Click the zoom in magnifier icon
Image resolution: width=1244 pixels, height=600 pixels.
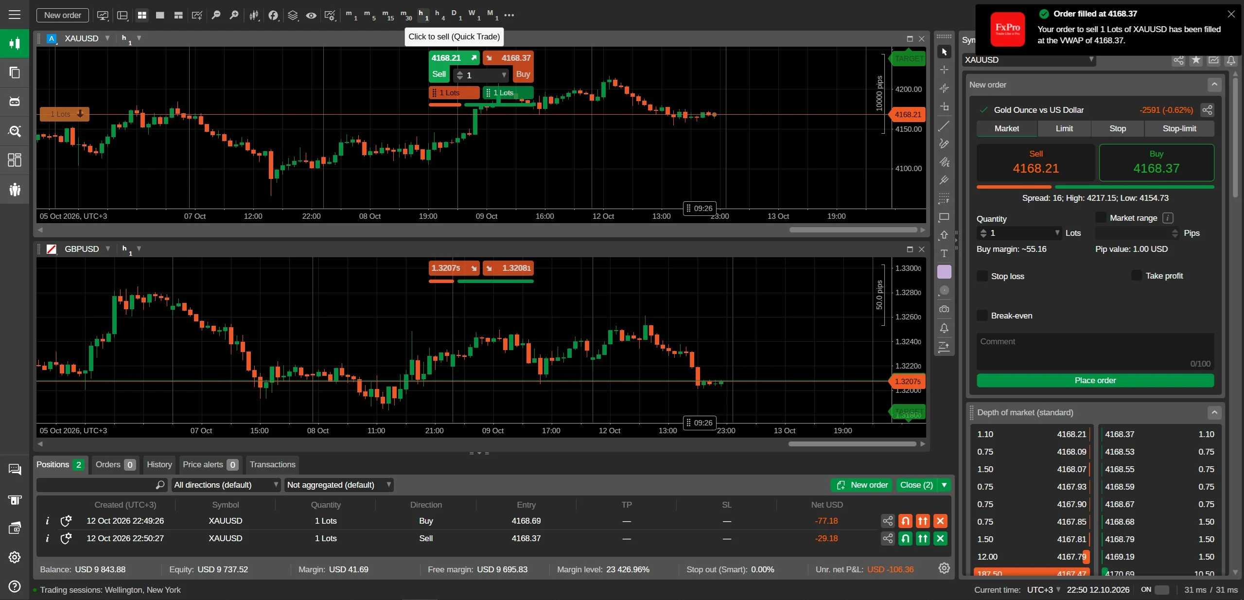(x=234, y=15)
